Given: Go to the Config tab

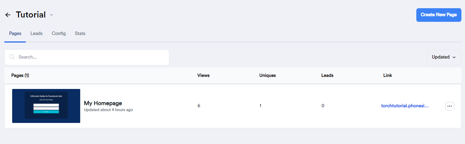Looking at the screenshot, I should (59, 34).
